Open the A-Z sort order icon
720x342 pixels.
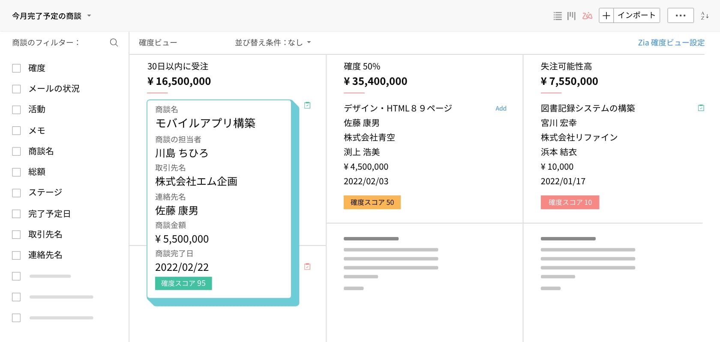705,16
